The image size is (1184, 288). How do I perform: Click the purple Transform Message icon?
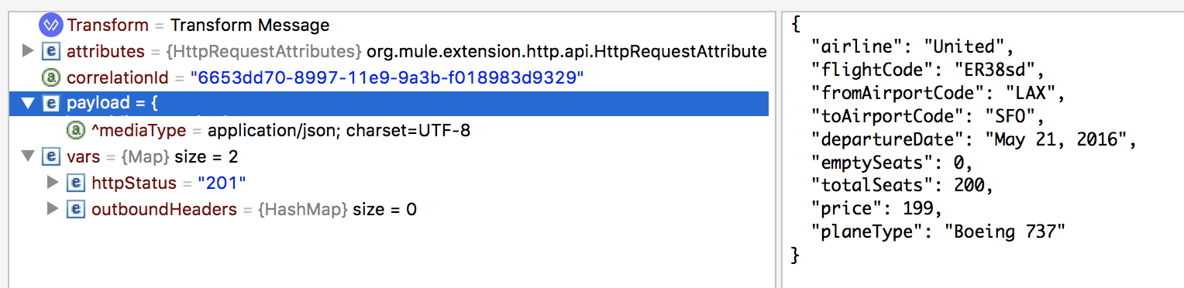pos(50,25)
